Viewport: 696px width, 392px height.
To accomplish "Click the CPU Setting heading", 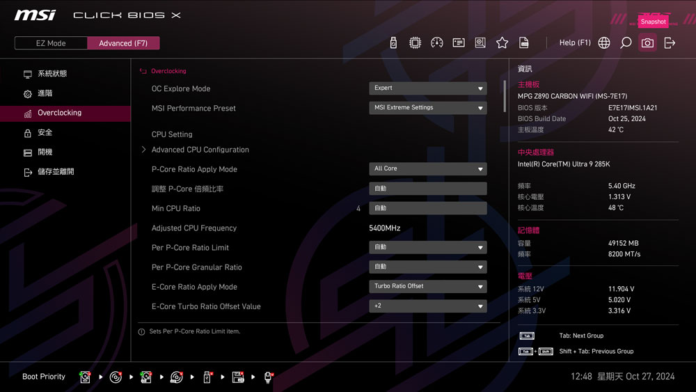I will (172, 134).
